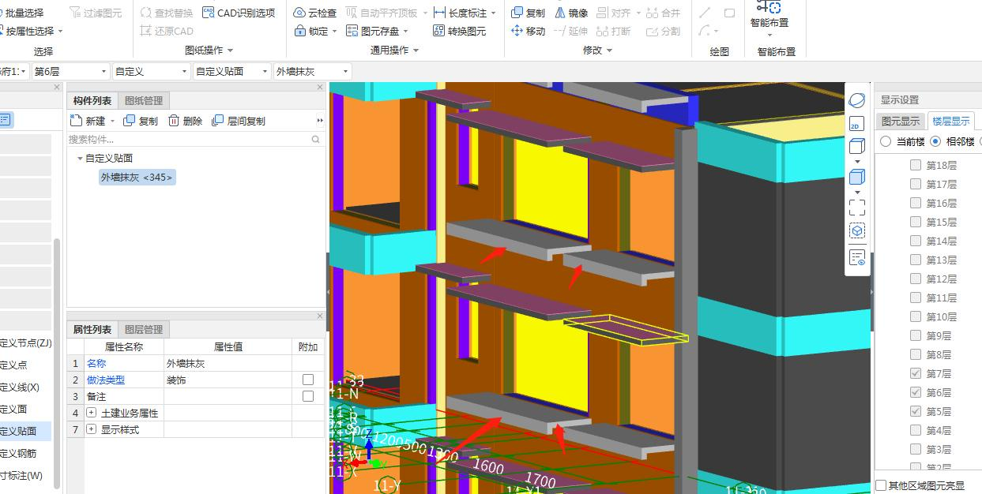The width and height of the screenshot is (982, 494).
Task: Click the 云检查 cloud check icon
Action: pos(300,13)
